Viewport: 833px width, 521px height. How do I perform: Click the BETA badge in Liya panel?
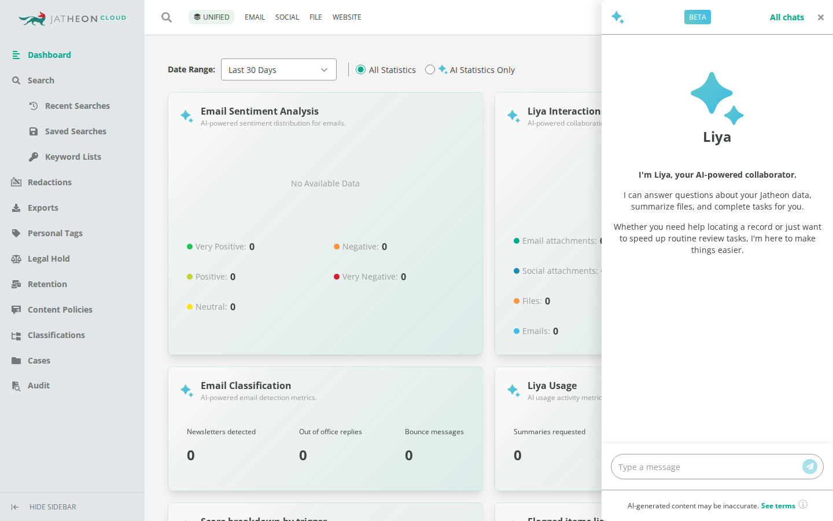698,17
